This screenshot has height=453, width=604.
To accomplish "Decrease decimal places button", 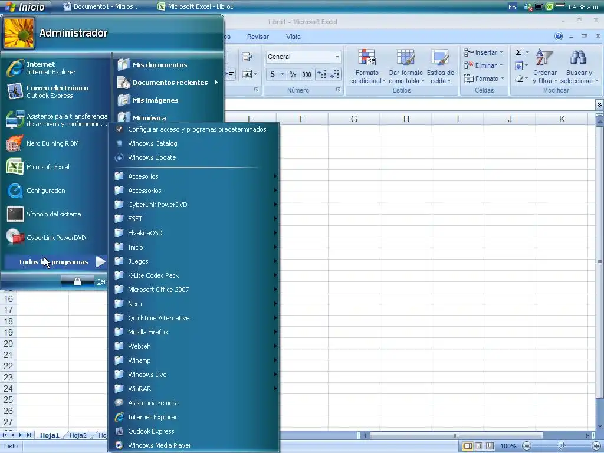I will (x=335, y=74).
